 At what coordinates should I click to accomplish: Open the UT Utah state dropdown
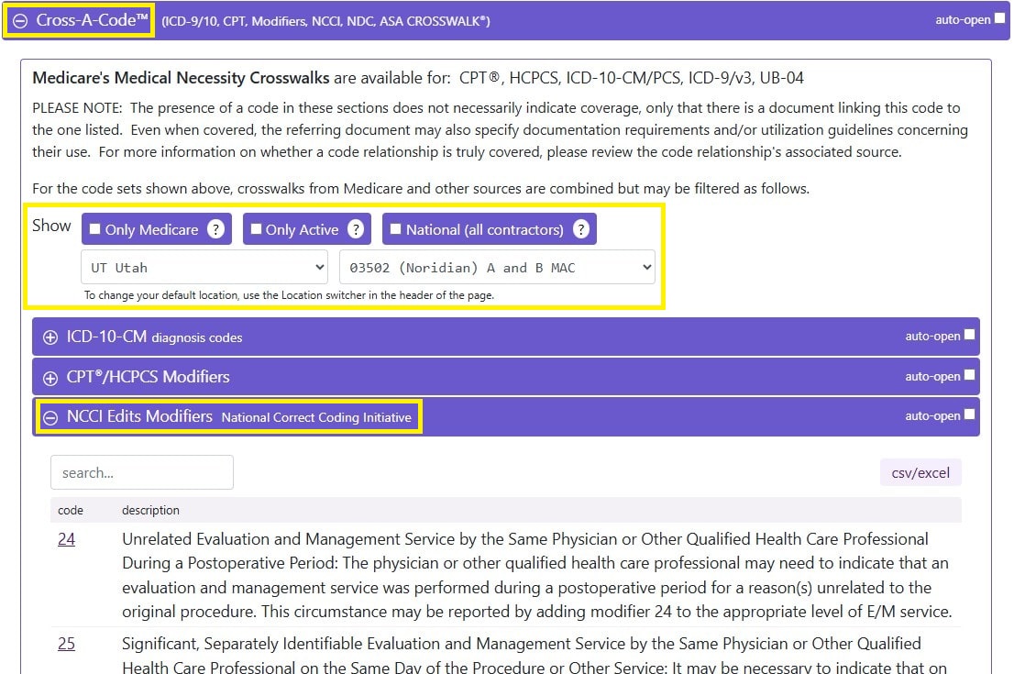pyautogui.click(x=204, y=267)
